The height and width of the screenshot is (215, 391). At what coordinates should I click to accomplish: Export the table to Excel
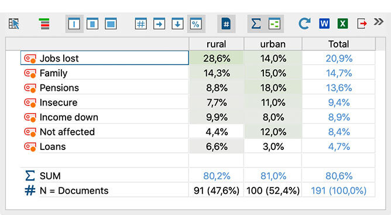(342, 24)
